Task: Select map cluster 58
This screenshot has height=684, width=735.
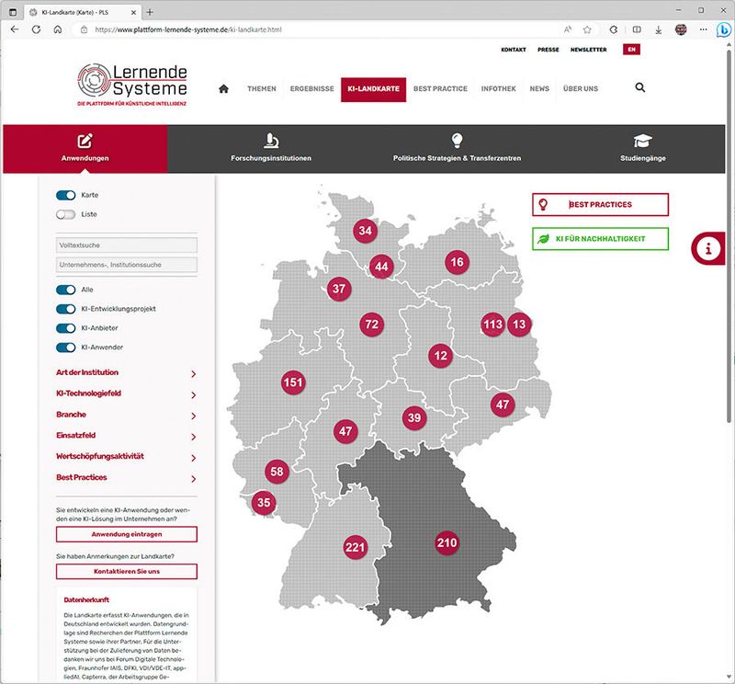Action: pos(277,472)
